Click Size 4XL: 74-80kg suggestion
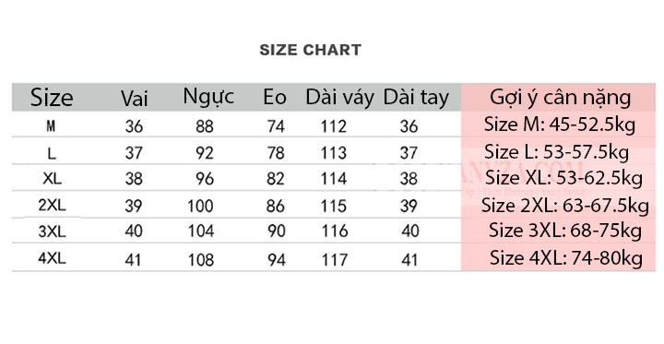Screen dimensions: 664x344 (x=566, y=258)
